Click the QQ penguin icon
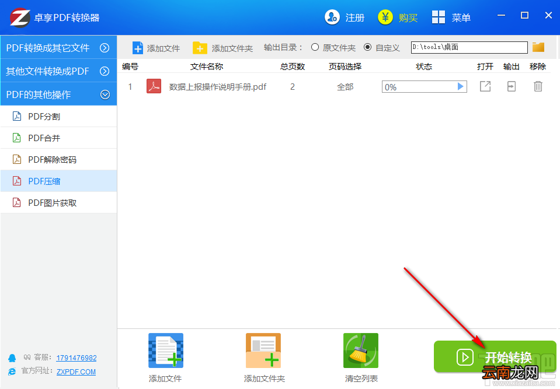This screenshot has width=560, height=389. click(12, 358)
